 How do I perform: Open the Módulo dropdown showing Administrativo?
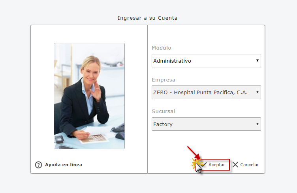tap(206, 61)
